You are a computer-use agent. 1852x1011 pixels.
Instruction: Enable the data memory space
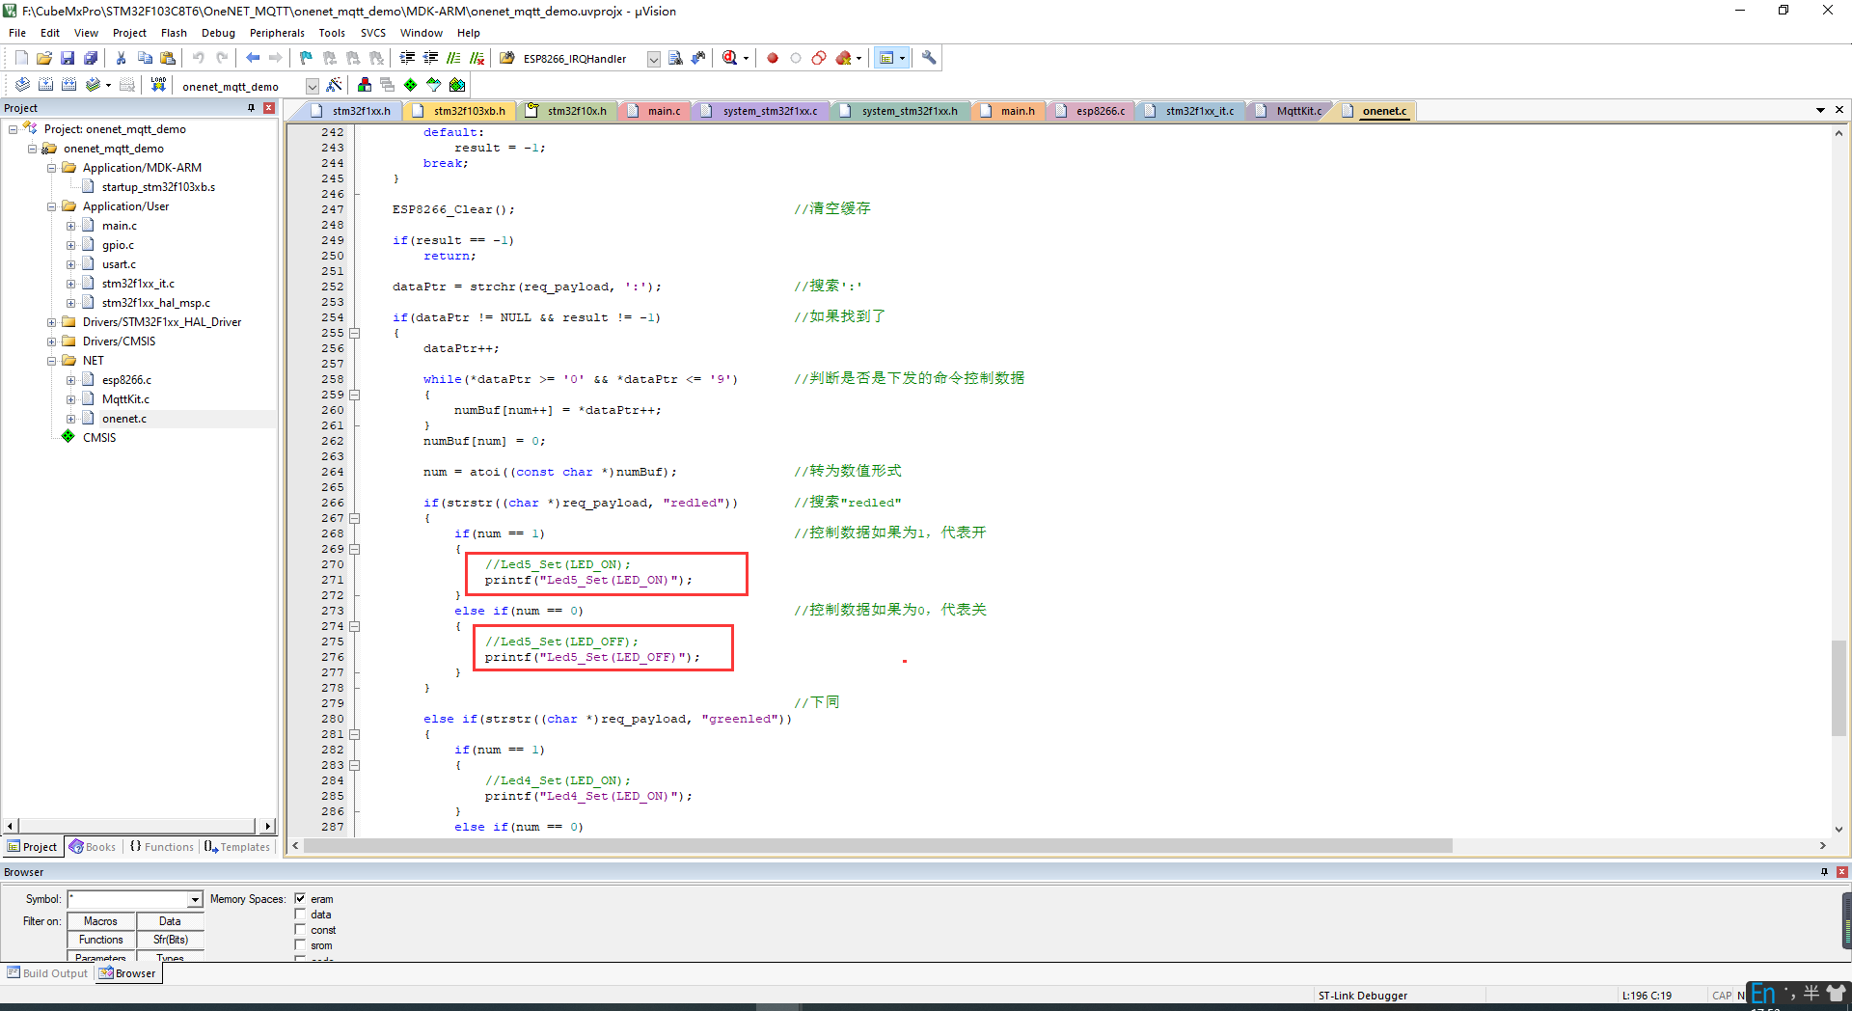pos(300,914)
